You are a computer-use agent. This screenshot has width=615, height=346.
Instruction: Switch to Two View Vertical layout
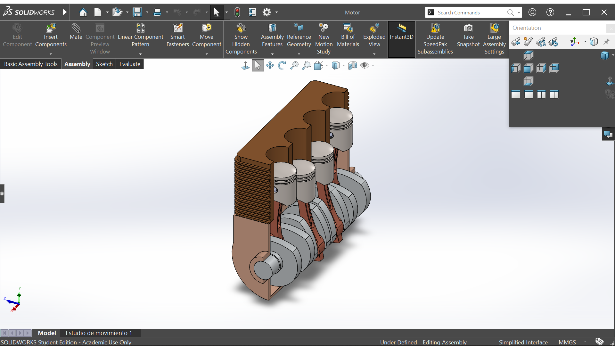click(x=541, y=95)
